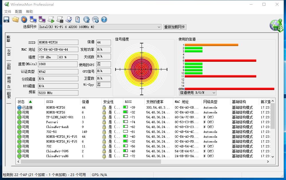
Task: Click the clipboard report toolbar icon
Action: click(77, 19)
